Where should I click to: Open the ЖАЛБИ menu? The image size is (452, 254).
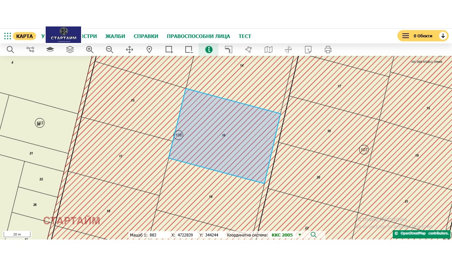115,36
